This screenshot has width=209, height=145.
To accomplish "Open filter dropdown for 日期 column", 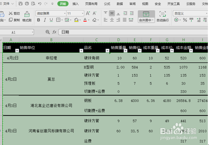I will [x=17, y=51].
